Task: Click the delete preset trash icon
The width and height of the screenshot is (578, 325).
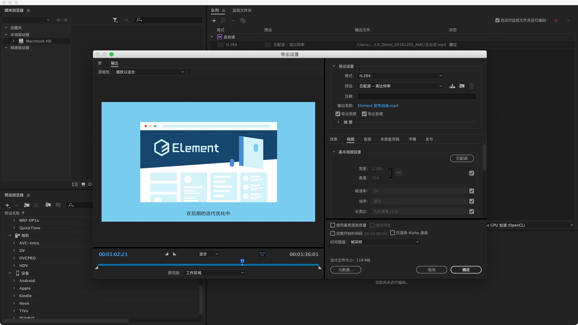Action: 471,86
